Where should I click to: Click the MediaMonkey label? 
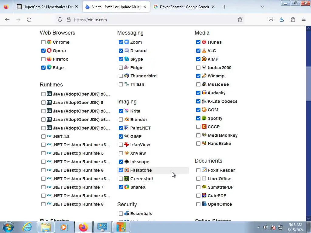click(223, 135)
